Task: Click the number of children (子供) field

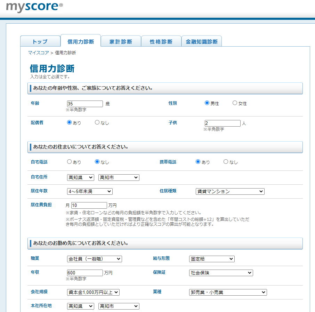Action: [x=223, y=123]
